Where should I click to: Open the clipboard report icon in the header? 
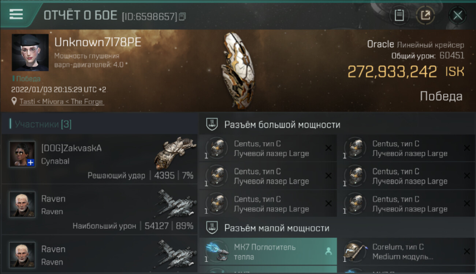pos(399,15)
